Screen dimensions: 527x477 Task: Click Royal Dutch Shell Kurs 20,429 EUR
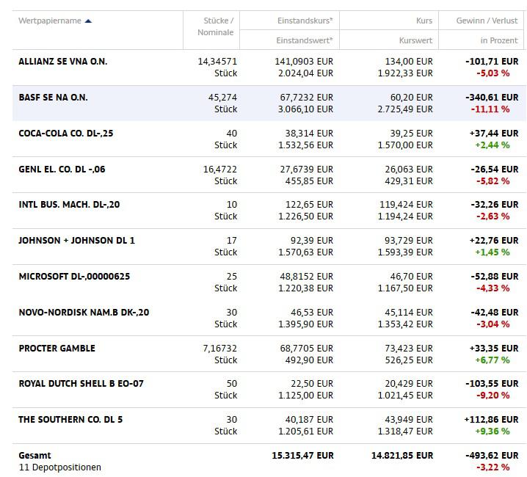point(409,384)
